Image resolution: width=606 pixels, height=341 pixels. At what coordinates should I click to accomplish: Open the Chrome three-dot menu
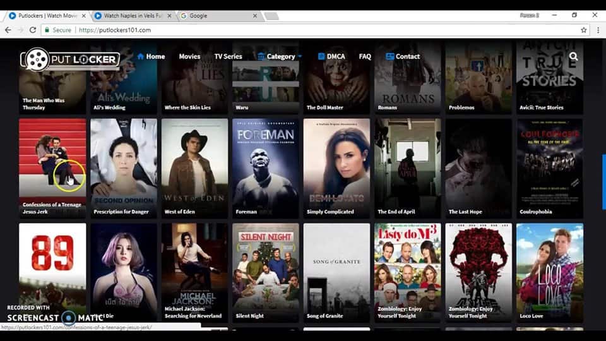coord(598,30)
